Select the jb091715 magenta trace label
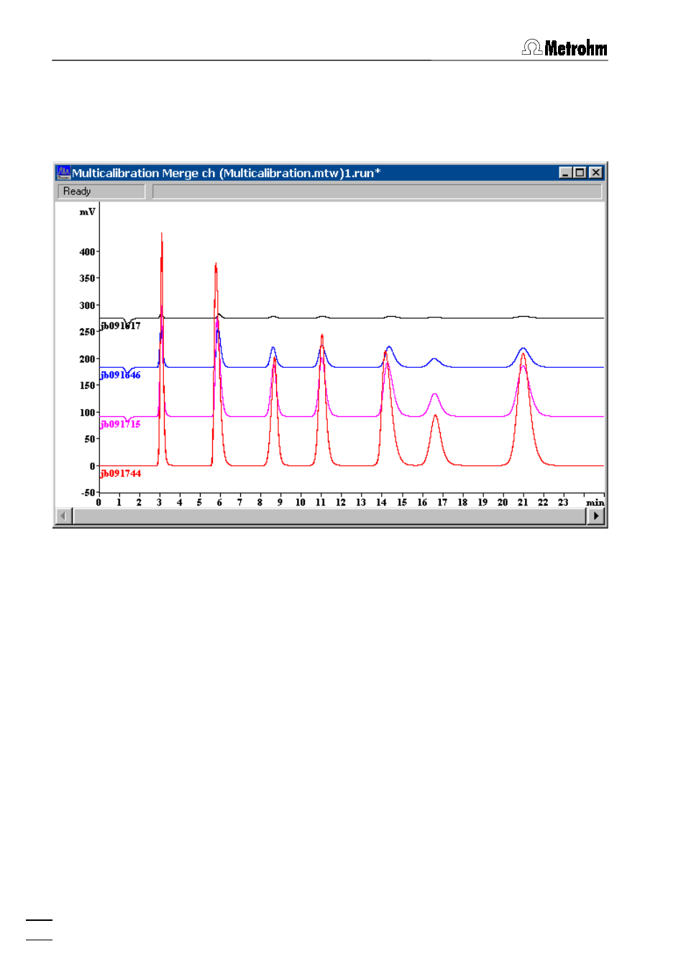This screenshot has width=686, height=972. [x=120, y=424]
